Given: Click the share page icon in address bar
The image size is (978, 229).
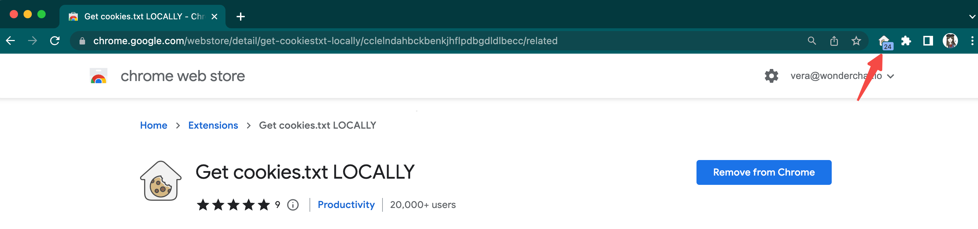Looking at the screenshot, I should point(834,41).
